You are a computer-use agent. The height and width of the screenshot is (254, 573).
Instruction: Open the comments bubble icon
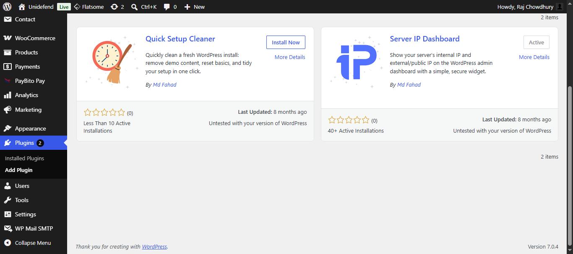coord(167,7)
